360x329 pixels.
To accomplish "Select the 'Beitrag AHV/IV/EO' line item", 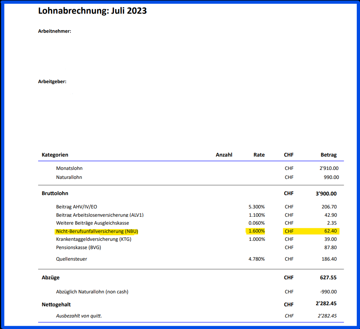I will coord(77,207).
